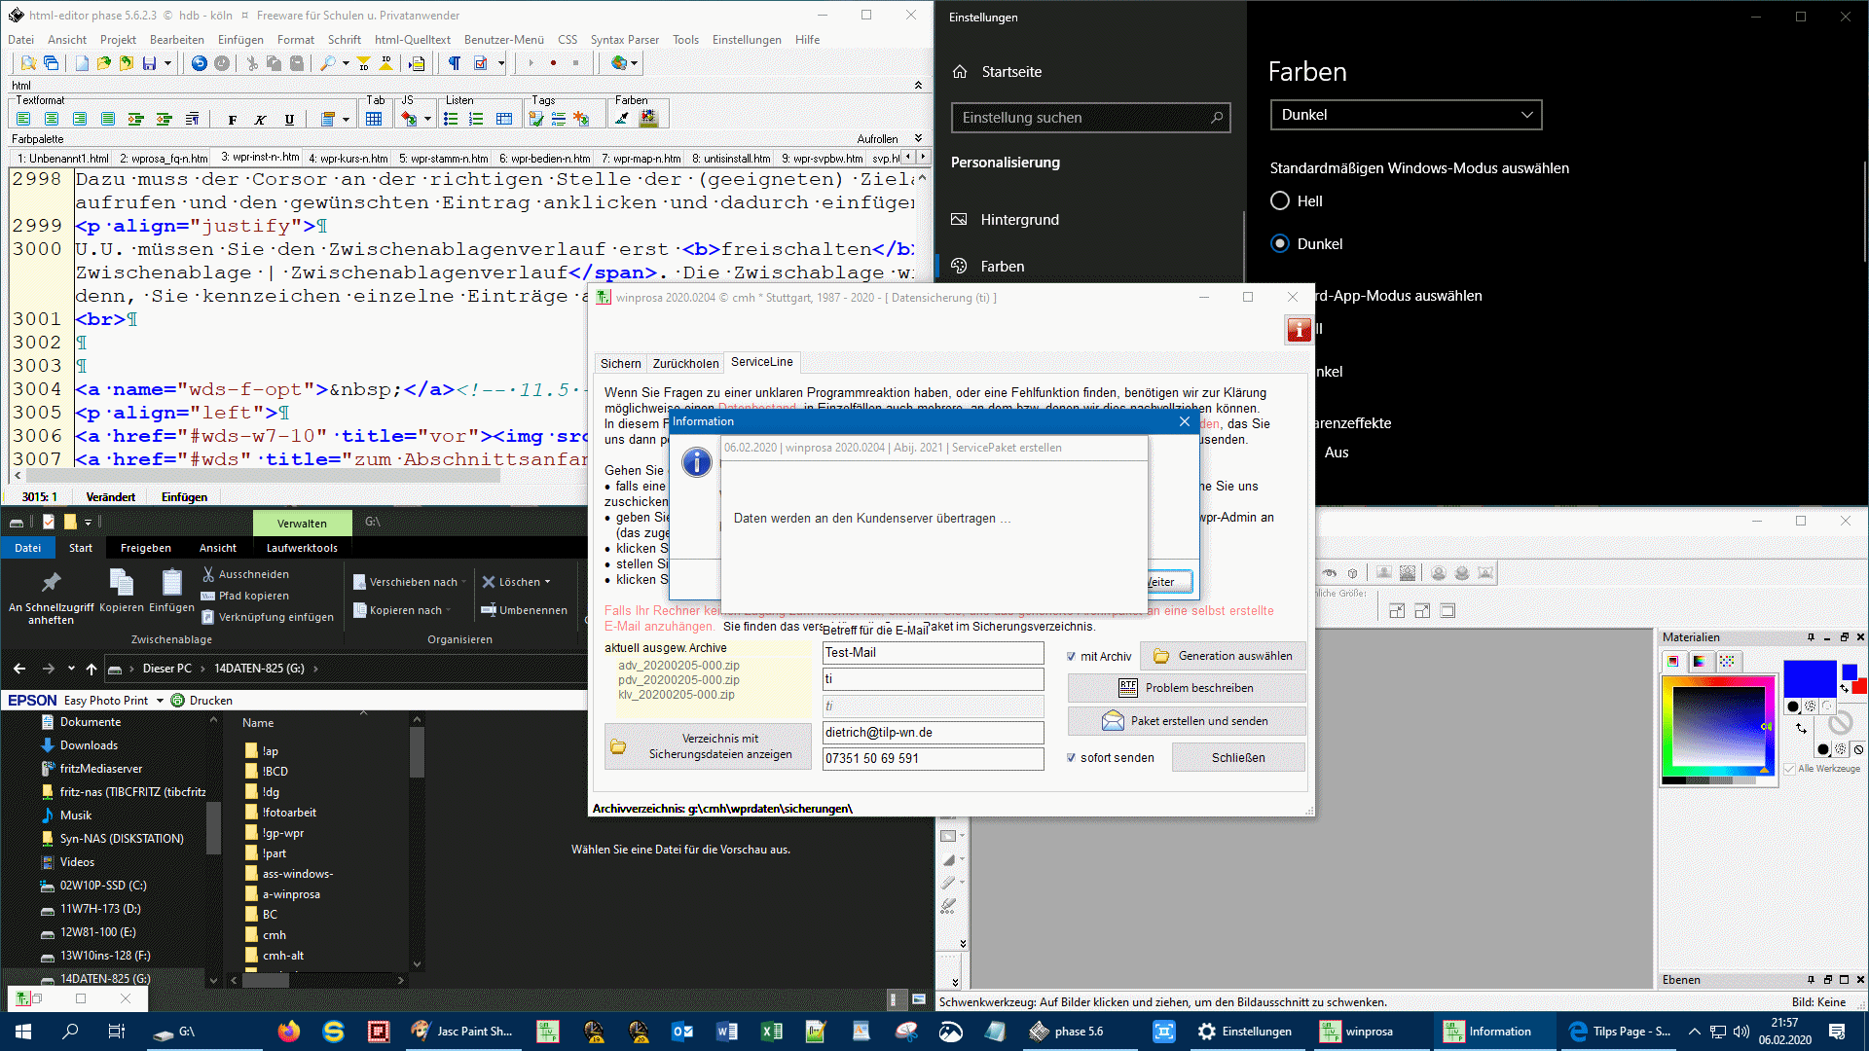Click the bold F formatting icon
The height and width of the screenshot is (1051, 1869).
pos(232,119)
